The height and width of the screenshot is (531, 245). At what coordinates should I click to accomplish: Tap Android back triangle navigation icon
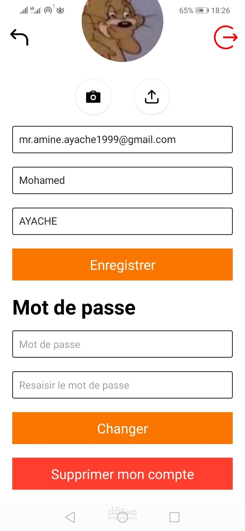point(70,517)
